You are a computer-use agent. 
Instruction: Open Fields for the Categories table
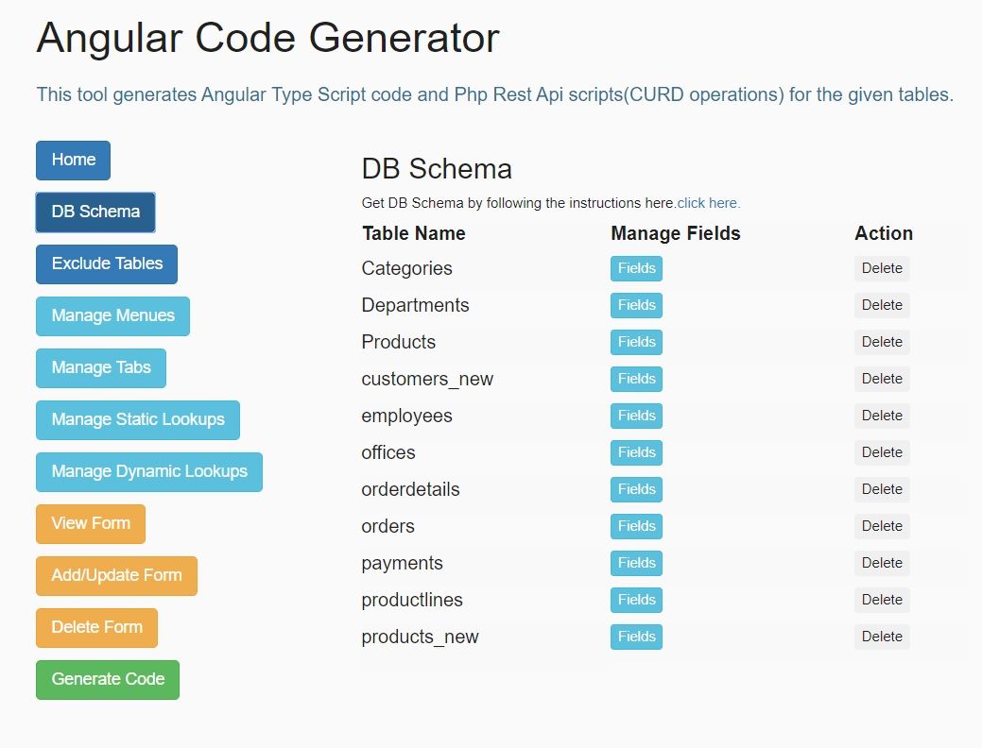click(636, 269)
